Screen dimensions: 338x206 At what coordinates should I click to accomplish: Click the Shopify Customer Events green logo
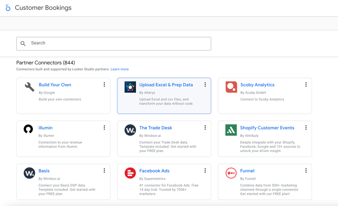231,130
